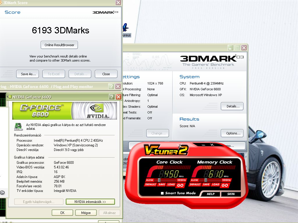Click Memory Clock HIGH arrow button
Screen dimensions: 298x223
tap(226, 180)
